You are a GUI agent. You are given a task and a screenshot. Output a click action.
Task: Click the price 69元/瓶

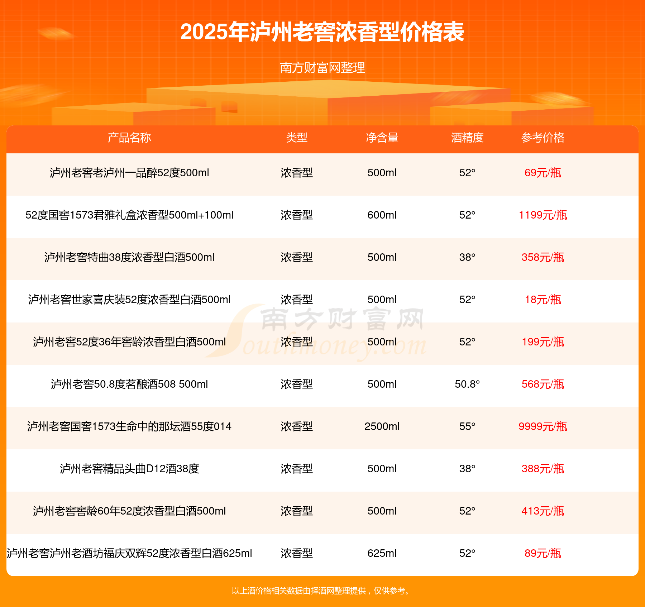543,173
